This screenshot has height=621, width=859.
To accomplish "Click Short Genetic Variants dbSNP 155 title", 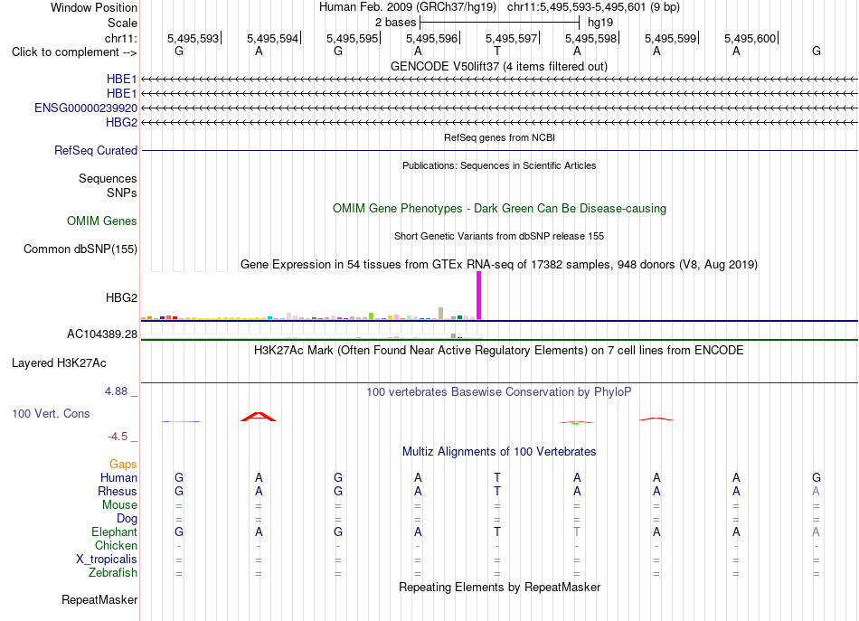I will point(499,236).
